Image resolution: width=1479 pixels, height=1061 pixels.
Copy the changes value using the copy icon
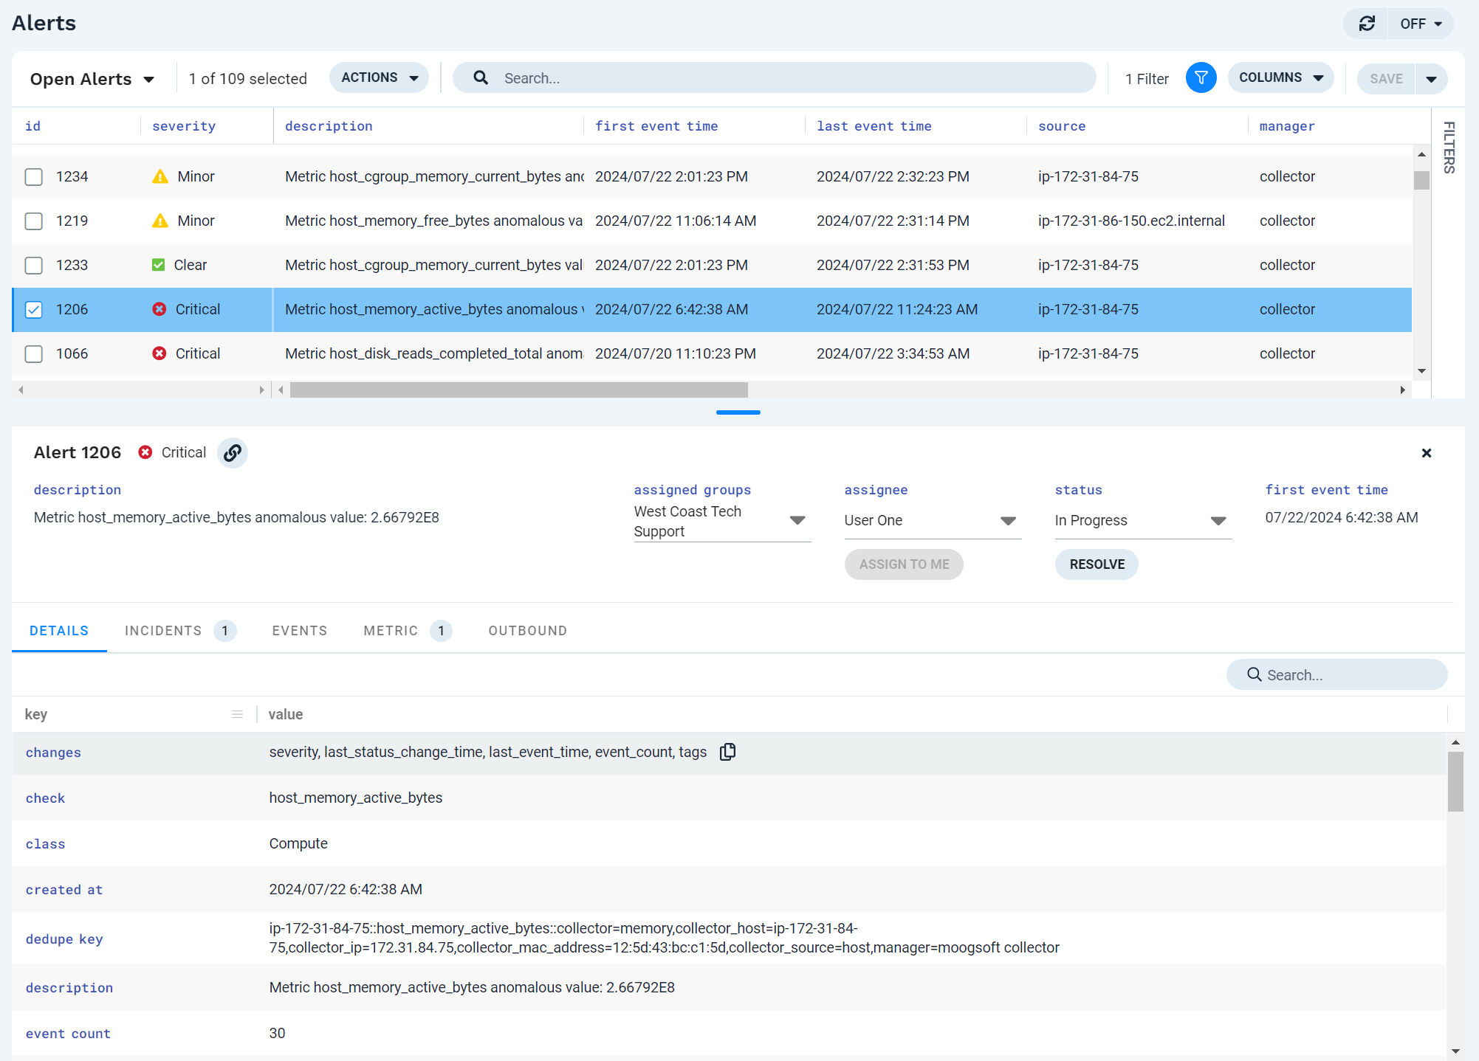pyautogui.click(x=727, y=751)
